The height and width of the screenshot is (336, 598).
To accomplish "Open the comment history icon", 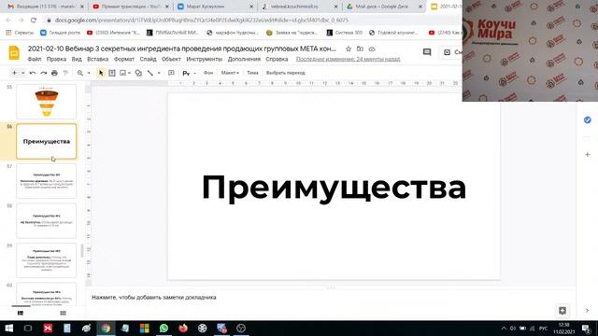I will (x=427, y=52).
